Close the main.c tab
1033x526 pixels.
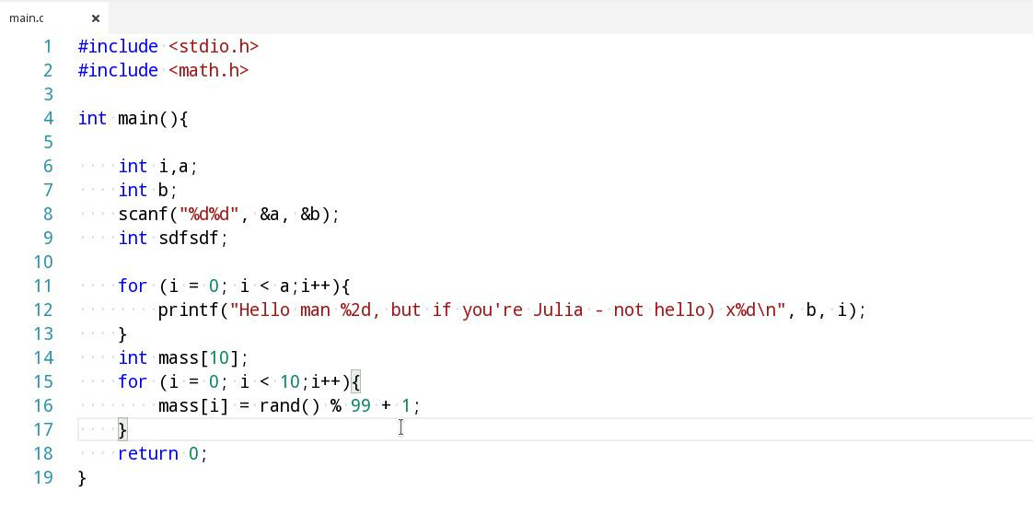click(96, 18)
